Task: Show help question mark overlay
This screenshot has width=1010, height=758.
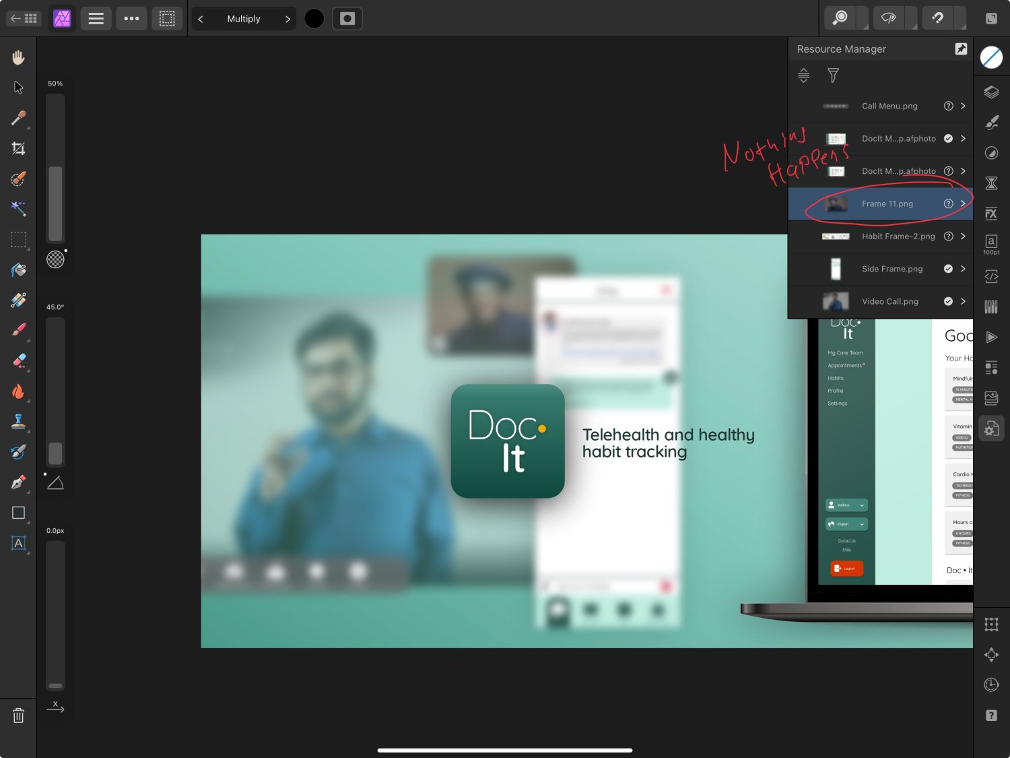Action: pyautogui.click(x=991, y=716)
